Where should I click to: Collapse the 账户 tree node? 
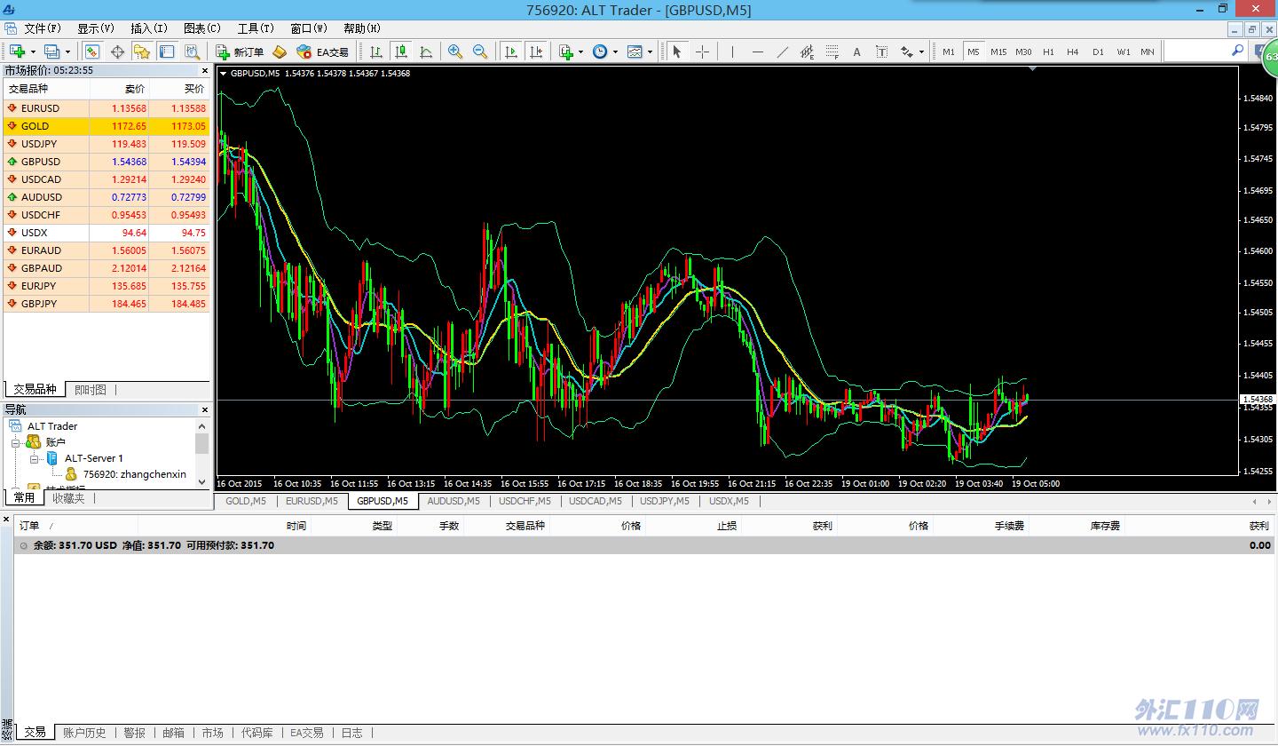(16, 442)
